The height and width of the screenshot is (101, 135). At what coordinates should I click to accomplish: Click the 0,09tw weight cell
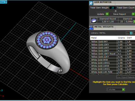(129, 22)
